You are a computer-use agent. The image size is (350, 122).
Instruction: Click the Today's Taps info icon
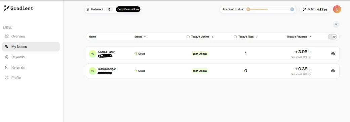coord(235,37)
